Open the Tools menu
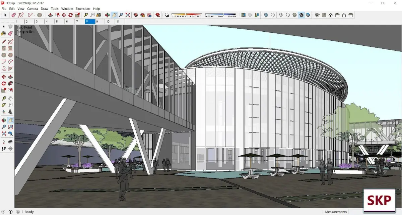 [55, 8]
